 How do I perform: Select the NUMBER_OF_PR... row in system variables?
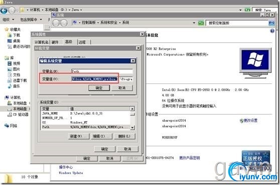[x=86, y=118]
